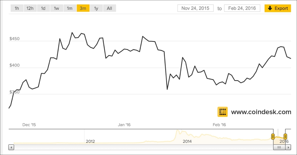Click the navigator scrollbar right arrow
The image size is (297, 155).
[x=288, y=147]
